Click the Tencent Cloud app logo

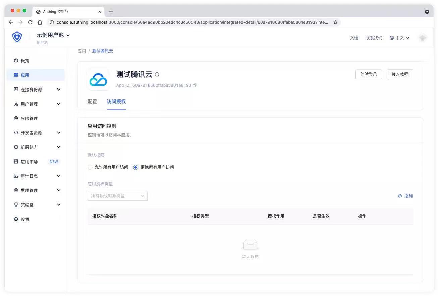[98, 80]
